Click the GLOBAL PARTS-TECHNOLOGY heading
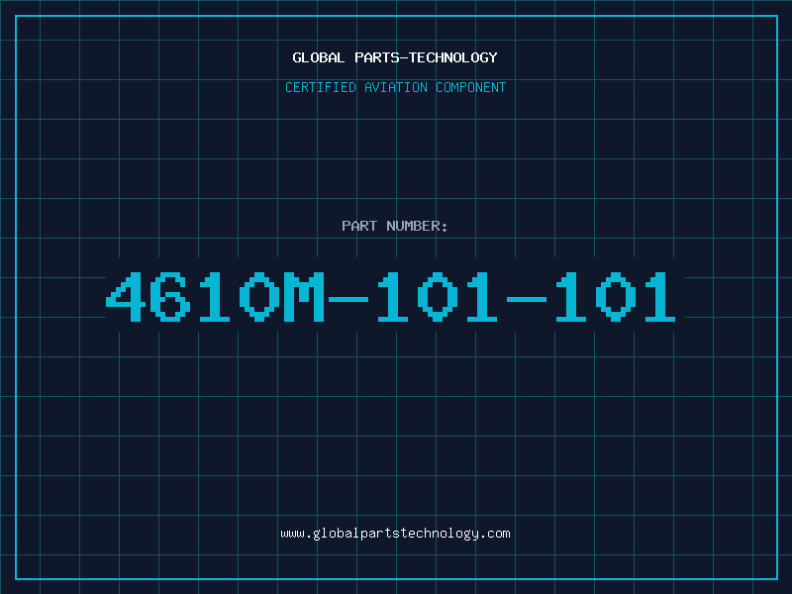This screenshot has height=594, width=792. (x=395, y=57)
